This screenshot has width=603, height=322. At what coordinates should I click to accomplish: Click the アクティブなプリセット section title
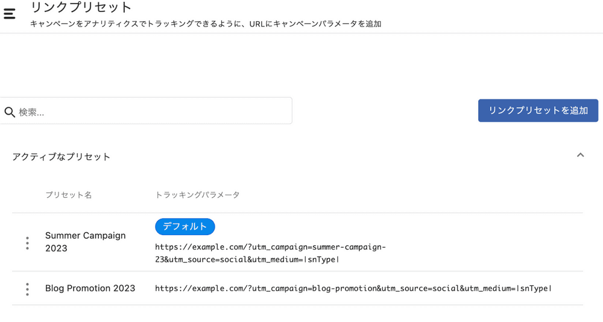(x=61, y=157)
